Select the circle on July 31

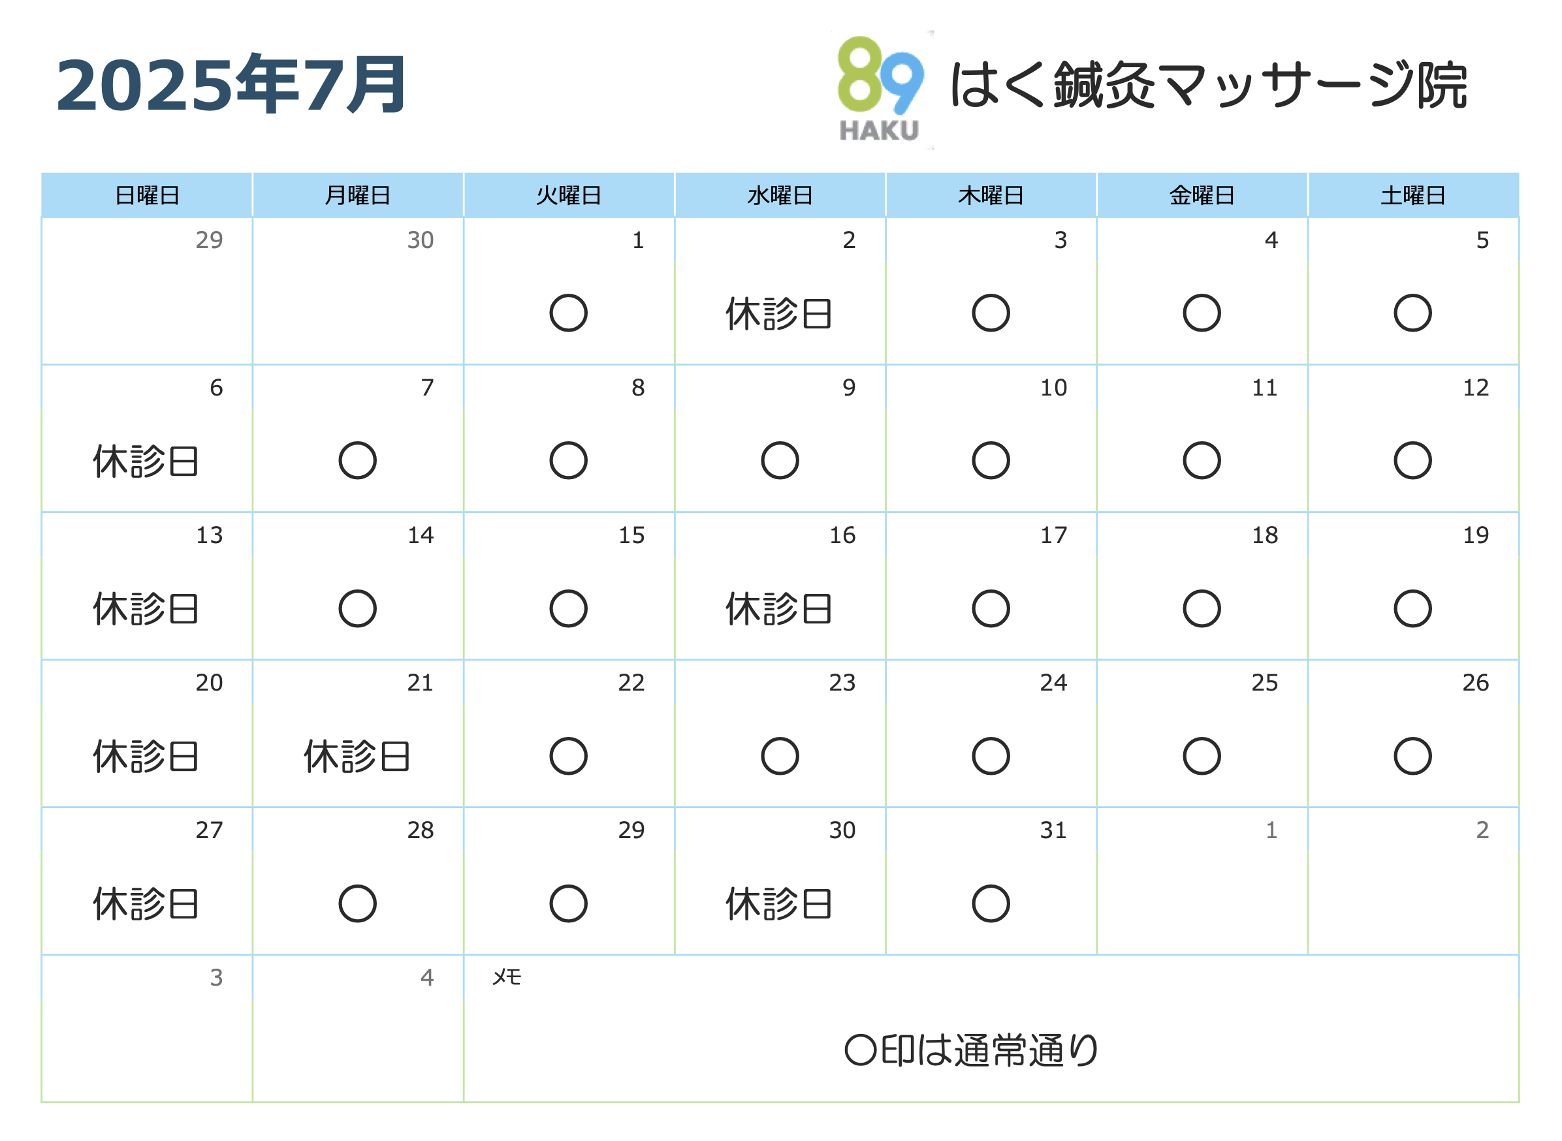(992, 904)
